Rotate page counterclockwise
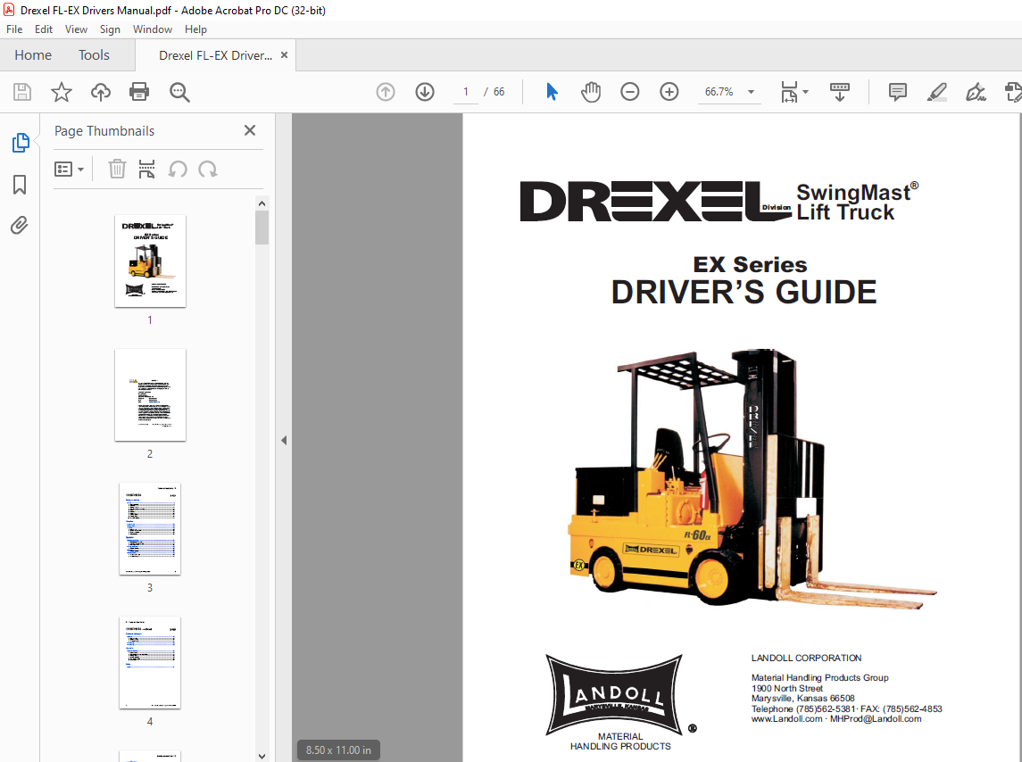 tap(178, 170)
